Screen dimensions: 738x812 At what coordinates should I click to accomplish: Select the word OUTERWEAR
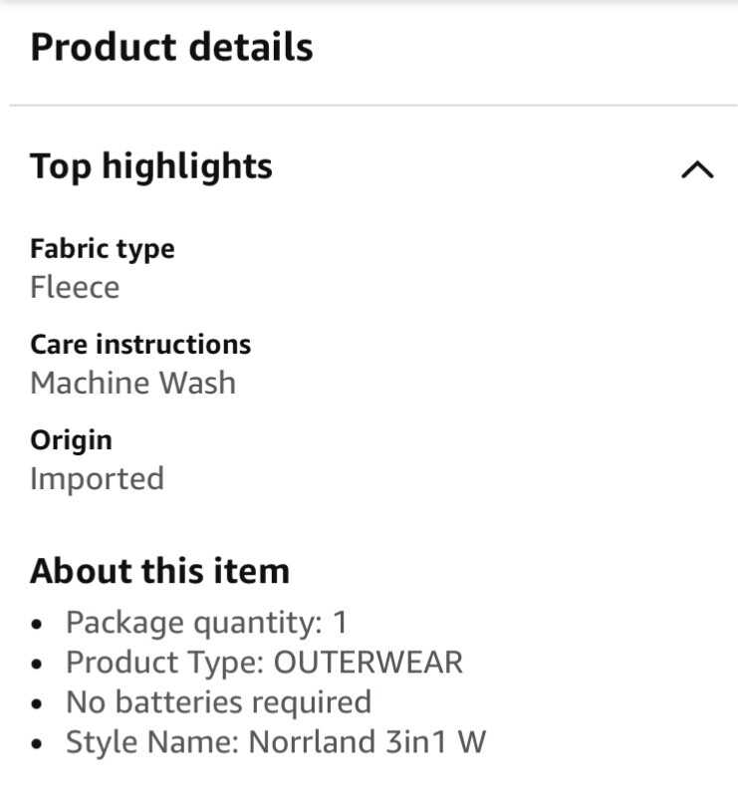[368, 663]
